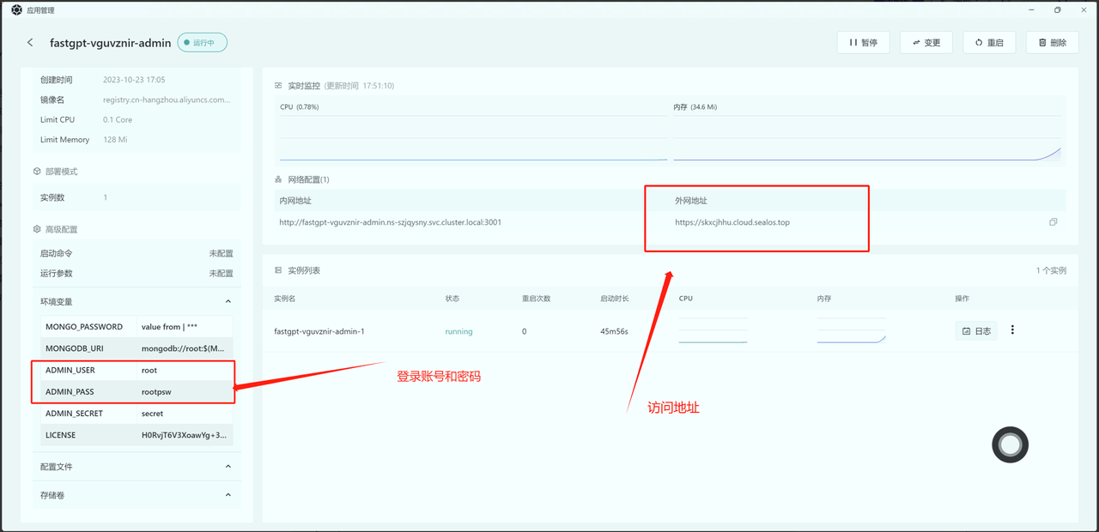The image size is (1099, 532).
Task: Open the three-dot menu for fastgpt-vguvznir-admin-1
Action: [x=1012, y=330]
